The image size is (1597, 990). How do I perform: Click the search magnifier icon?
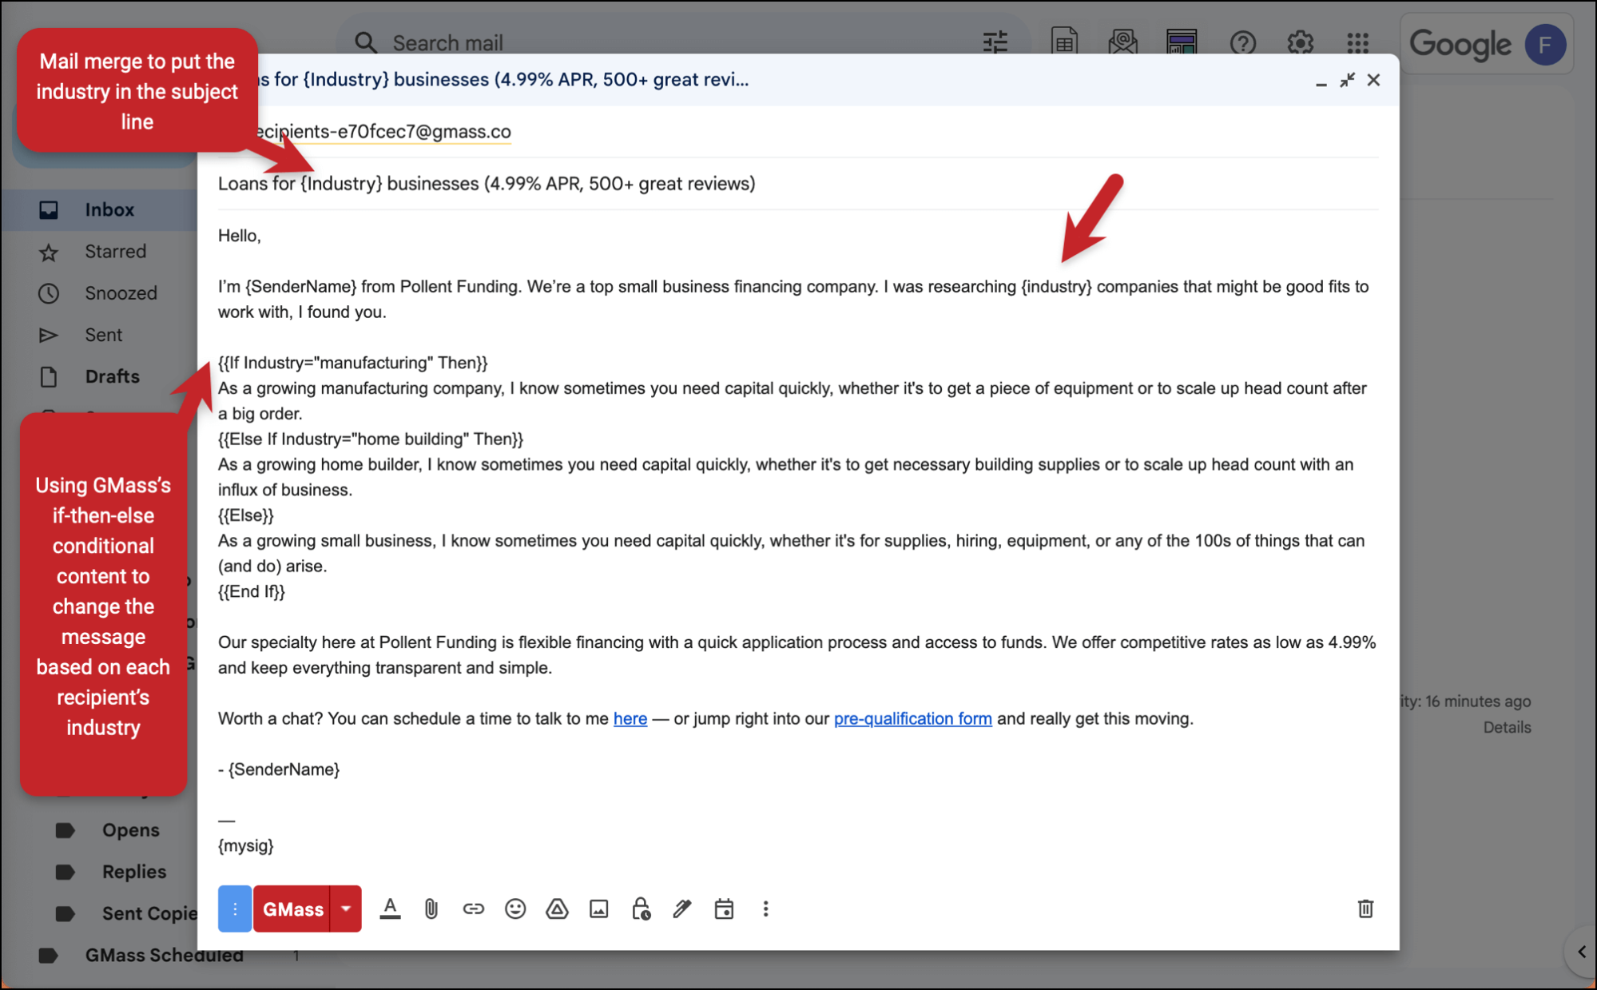366,42
